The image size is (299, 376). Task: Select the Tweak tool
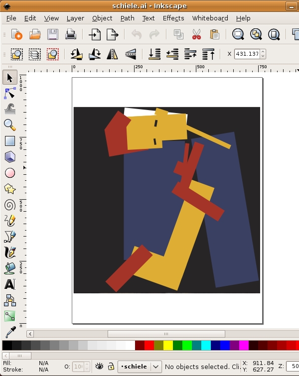(x=10, y=109)
